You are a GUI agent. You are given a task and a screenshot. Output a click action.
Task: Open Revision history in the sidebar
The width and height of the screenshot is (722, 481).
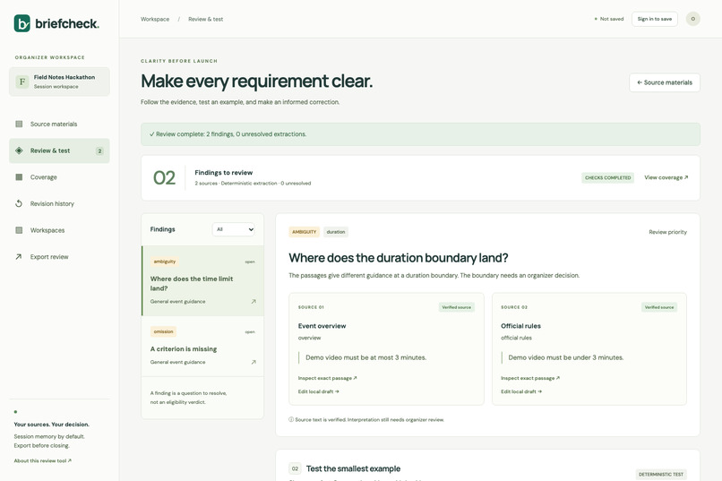59,203
